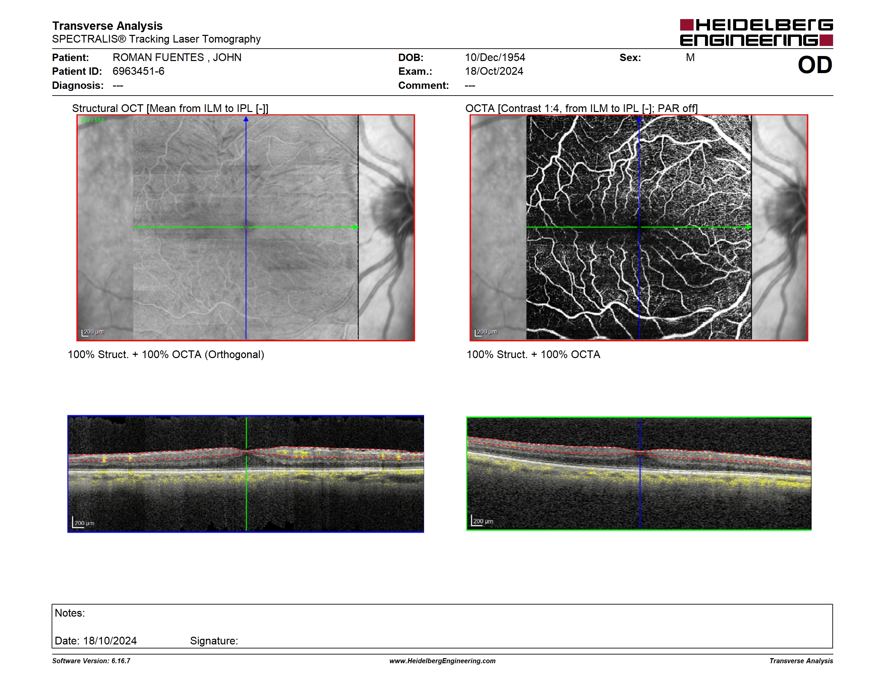Click the 200 µm scale bar in structural OCT
This screenshot has height=684, width=885.
[93, 332]
